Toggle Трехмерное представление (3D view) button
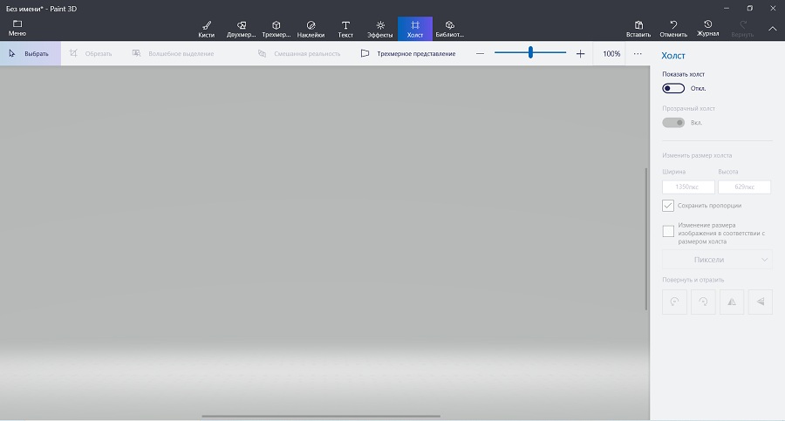The image size is (785, 421). 408,54
